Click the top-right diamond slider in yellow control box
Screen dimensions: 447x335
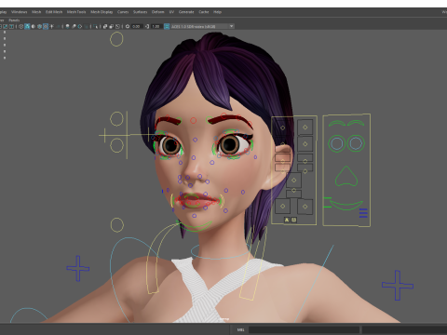click(305, 127)
